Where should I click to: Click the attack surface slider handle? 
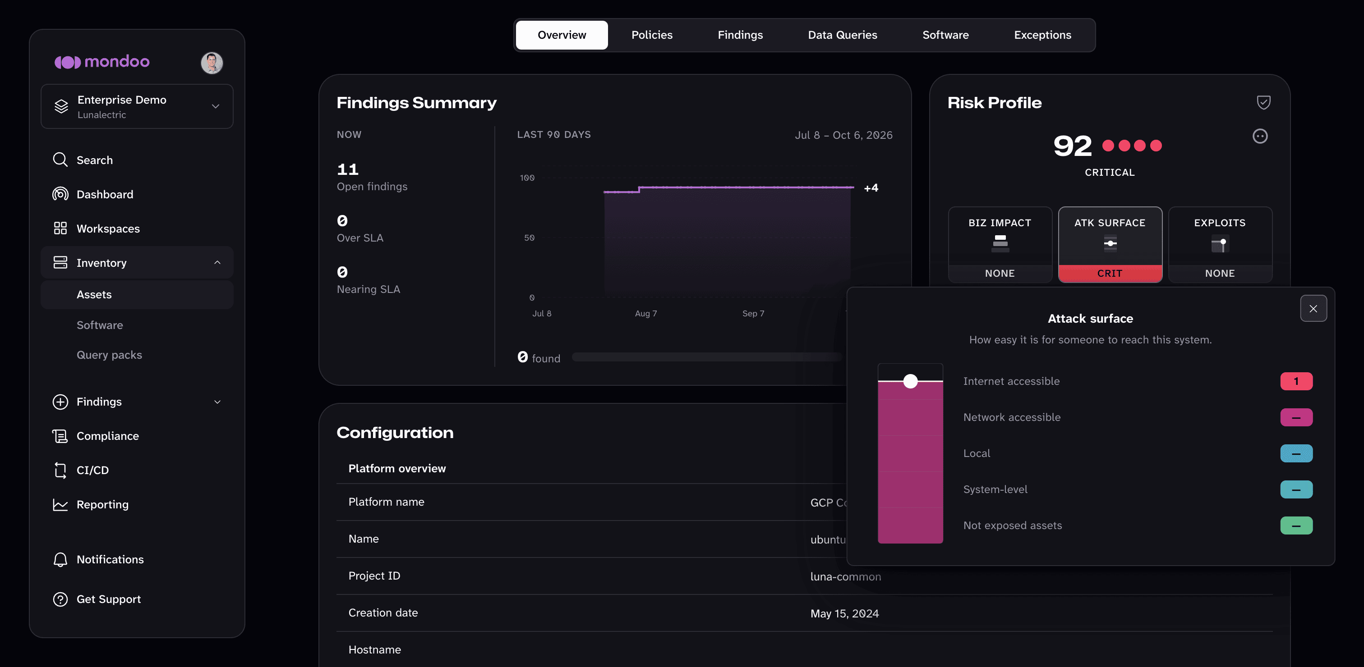pyautogui.click(x=910, y=381)
